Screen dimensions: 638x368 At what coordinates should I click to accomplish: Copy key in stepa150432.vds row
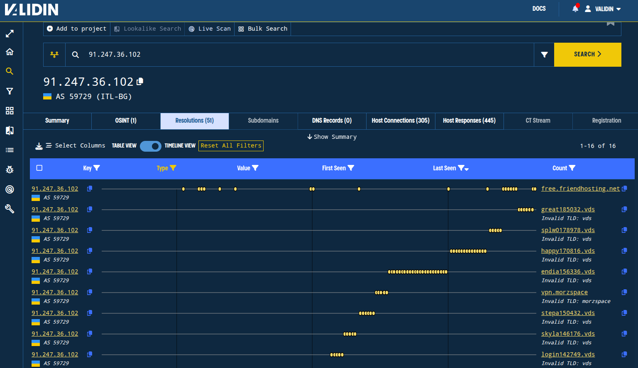(x=89, y=313)
